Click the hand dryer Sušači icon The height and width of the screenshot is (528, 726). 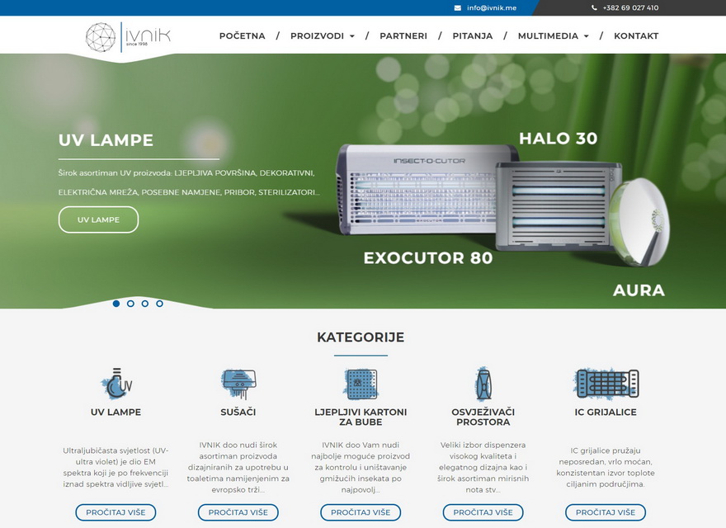(x=238, y=384)
